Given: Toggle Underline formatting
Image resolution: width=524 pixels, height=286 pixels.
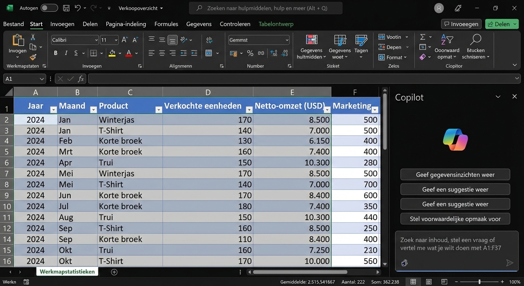Looking at the screenshot, I should pos(76,53).
